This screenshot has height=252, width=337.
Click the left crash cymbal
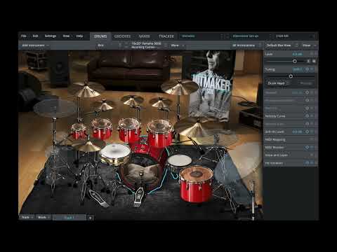(x=86, y=90)
